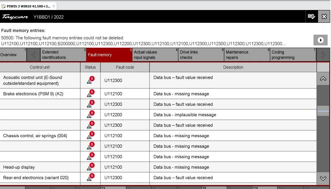
Task: Click the vehicle check icon in header
Action: [x=311, y=16]
